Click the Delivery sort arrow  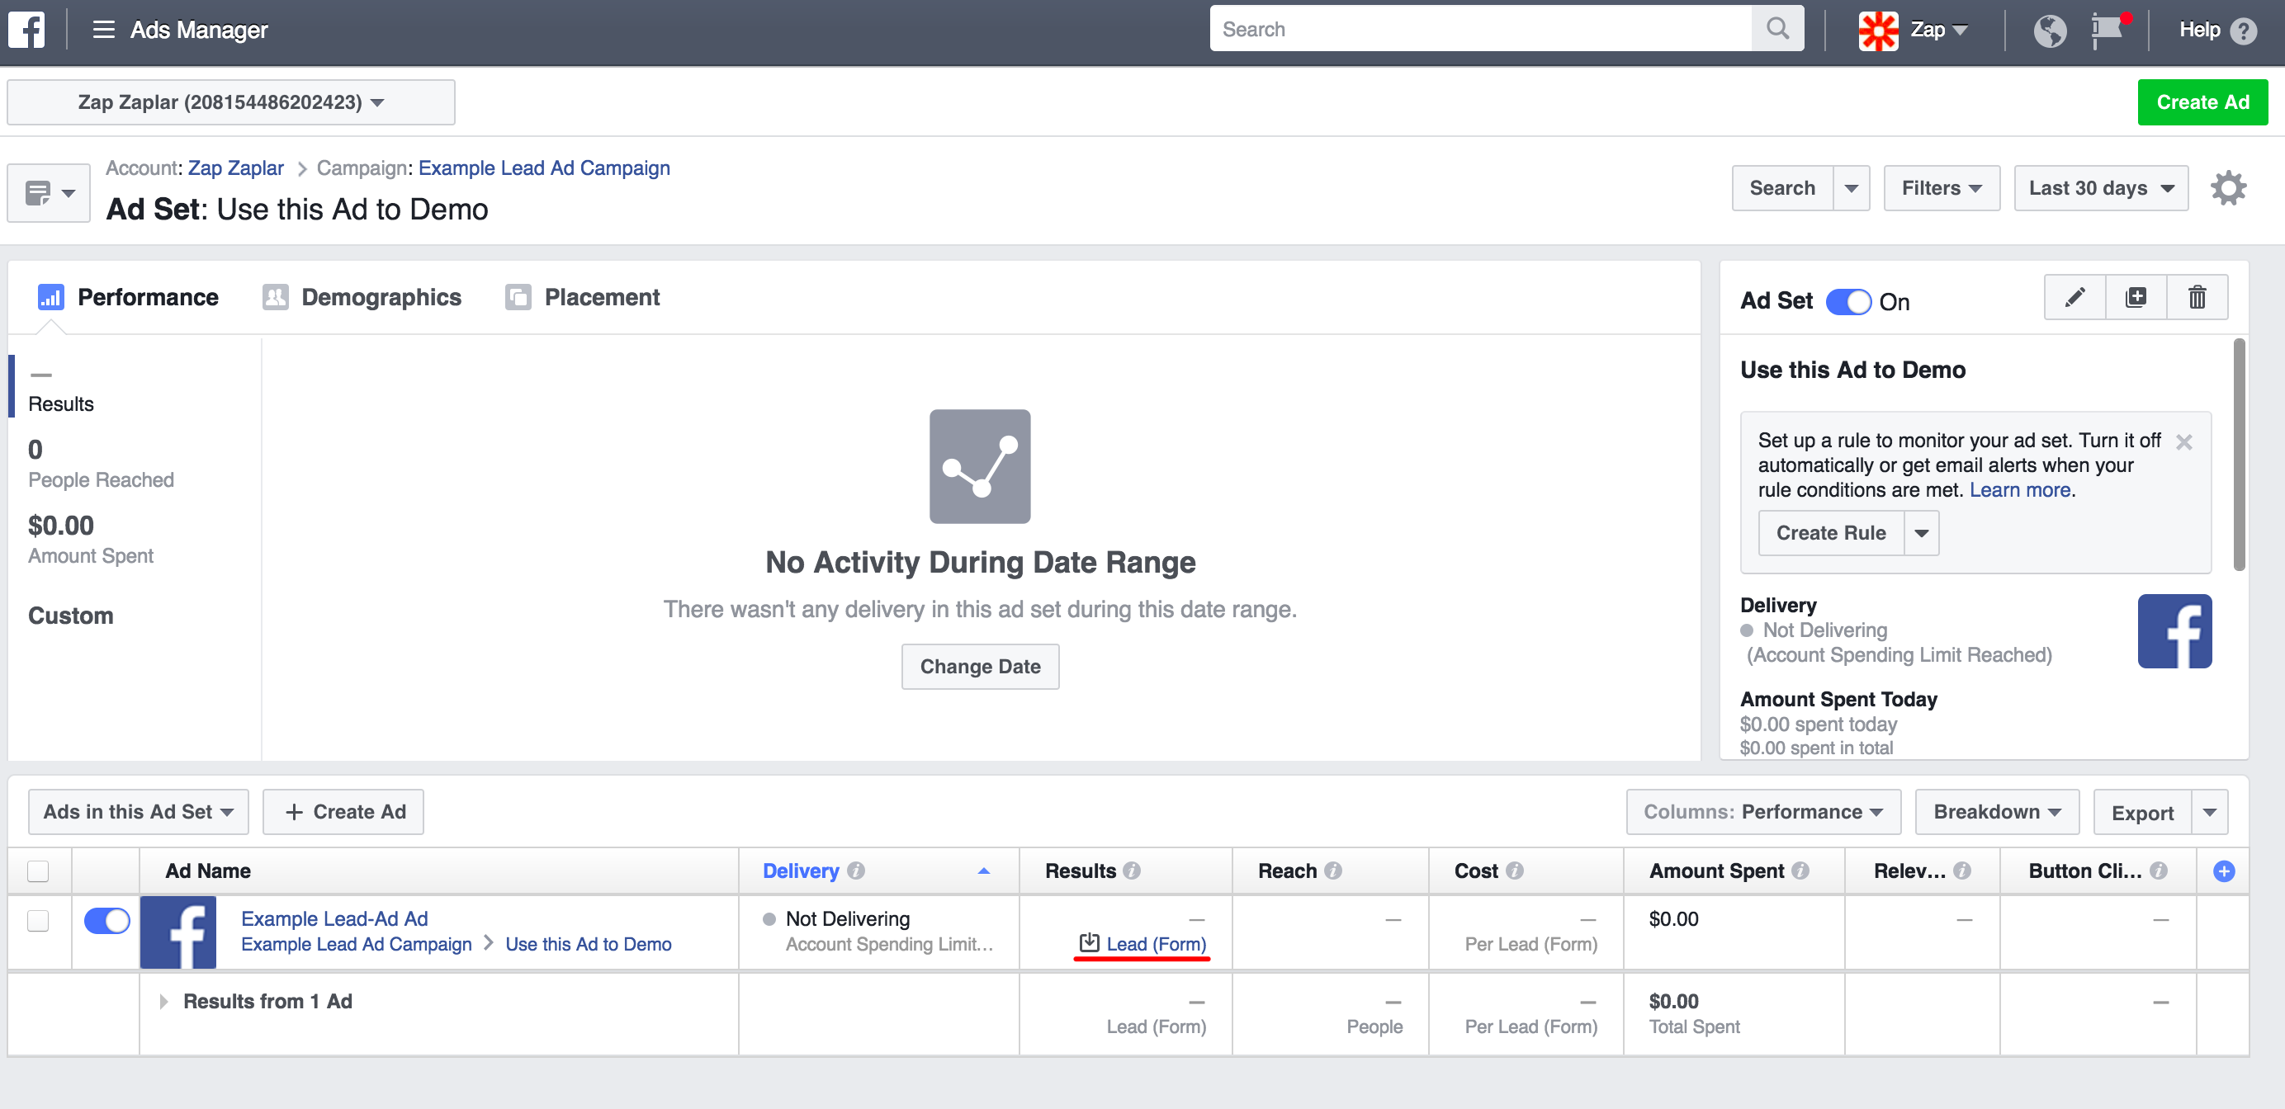984,871
